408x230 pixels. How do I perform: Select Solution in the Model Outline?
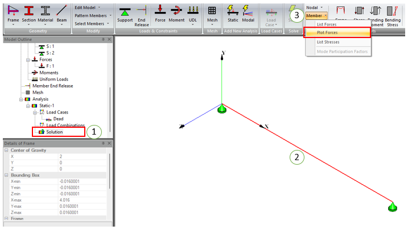54,132
